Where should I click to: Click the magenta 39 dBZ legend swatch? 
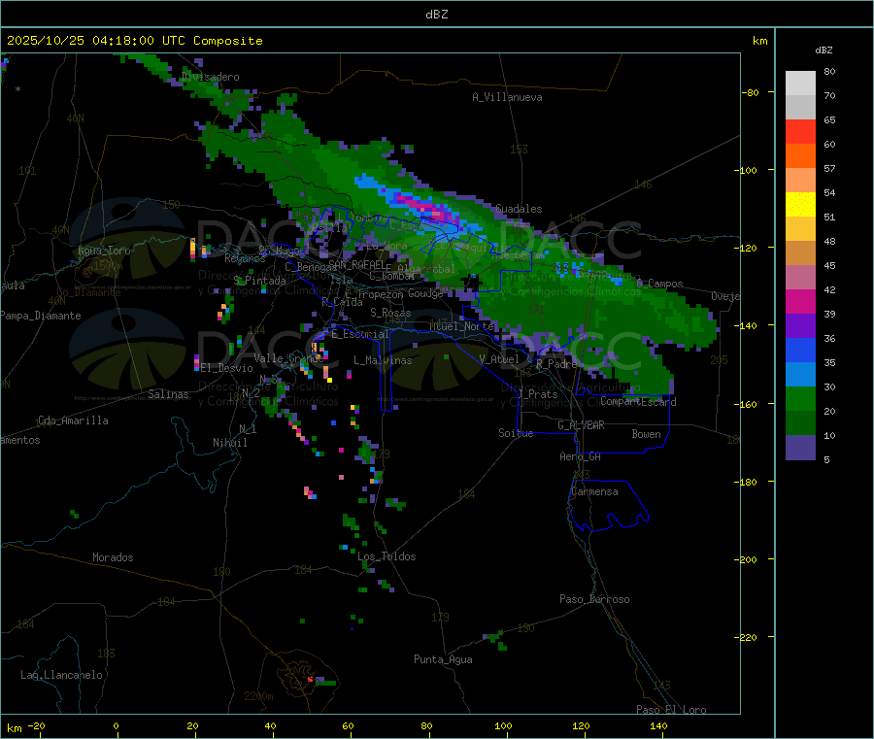pyautogui.click(x=800, y=301)
